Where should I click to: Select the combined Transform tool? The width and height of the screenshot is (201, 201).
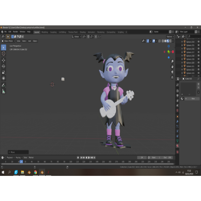[4, 78]
